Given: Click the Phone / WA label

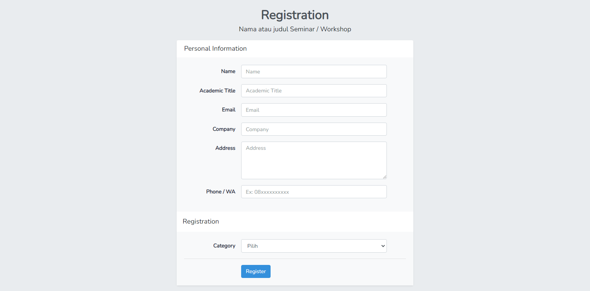Looking at the screenshot, I should click(x=221, y=192).
